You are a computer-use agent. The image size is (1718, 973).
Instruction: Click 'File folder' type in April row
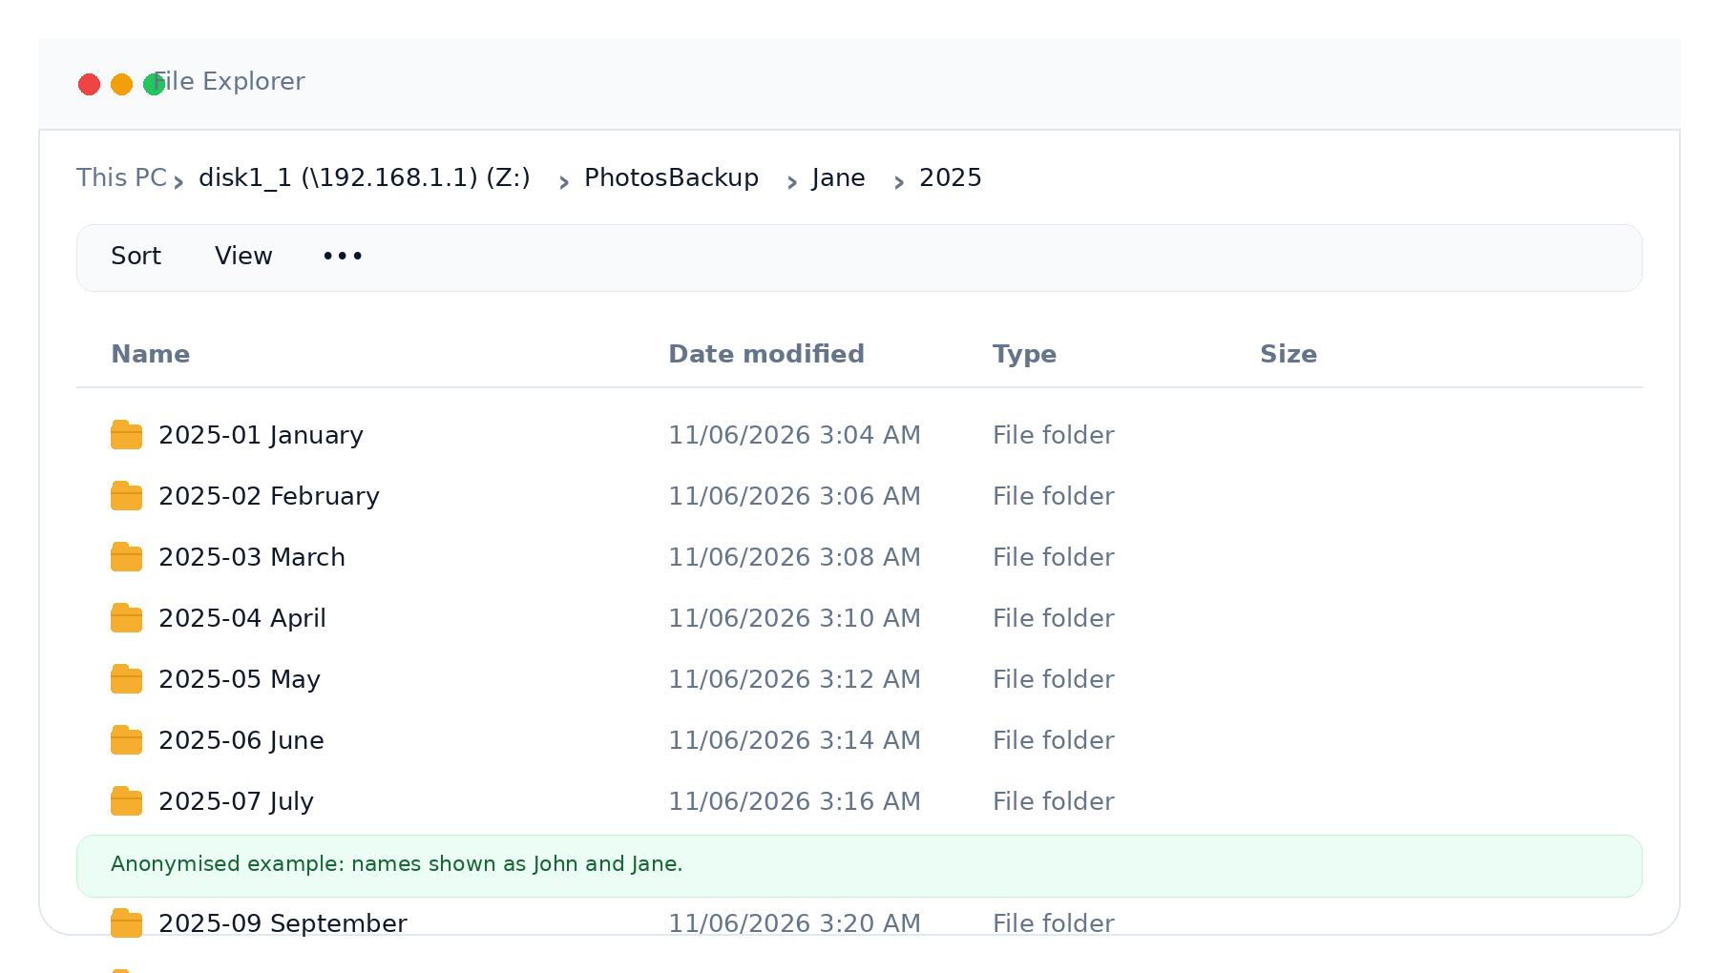[1054, 618]
